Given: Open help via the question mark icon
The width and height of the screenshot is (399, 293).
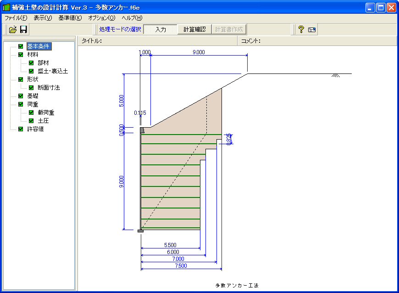Looking at the screenshot, I should pyautogui.click(x=301, y=29).
